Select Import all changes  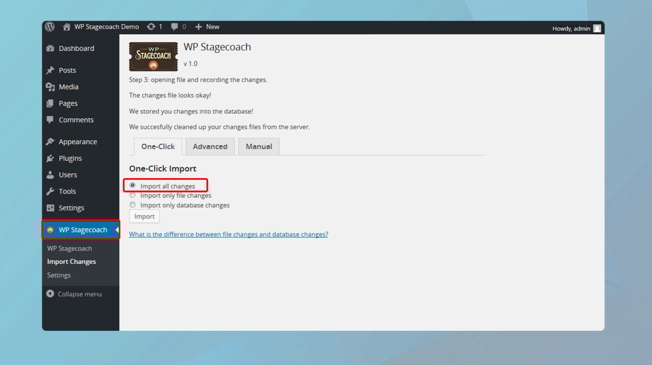pyautogui.click(x=133, y=185)
